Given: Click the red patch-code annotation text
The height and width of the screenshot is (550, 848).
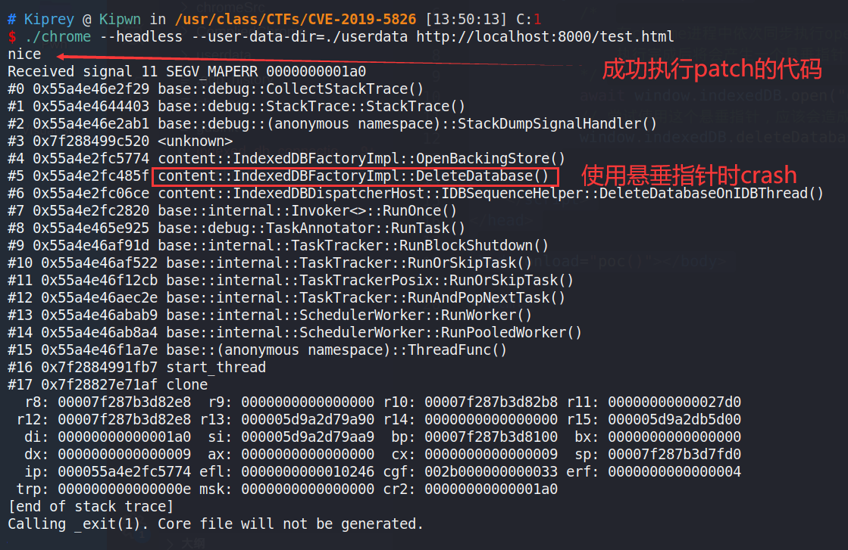Looking at the screenshot, I should click(711, 70).
